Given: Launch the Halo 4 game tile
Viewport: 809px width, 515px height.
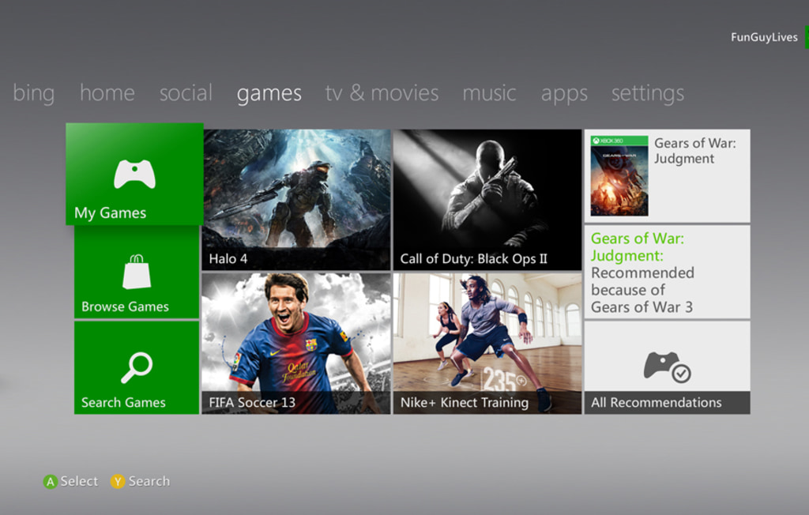Looking at the screenshot, I should click(296, 199).
